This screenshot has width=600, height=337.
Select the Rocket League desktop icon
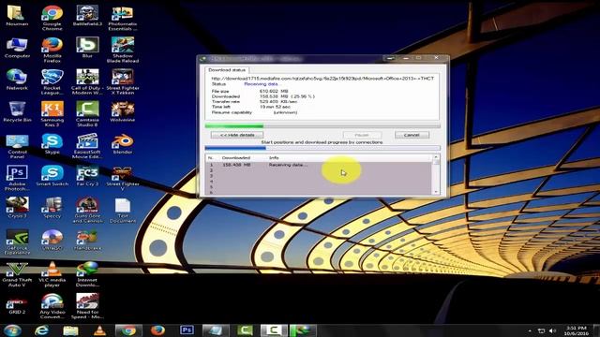(x=52, y=81)
